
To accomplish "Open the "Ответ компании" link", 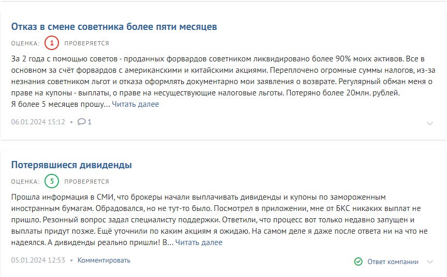I will click(x=393, y=262).
